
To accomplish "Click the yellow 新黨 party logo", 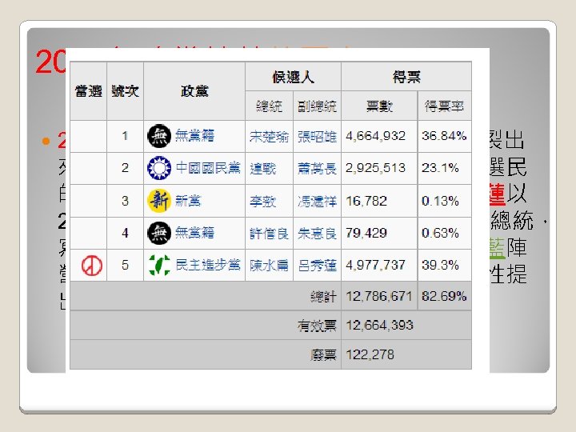I will point(159,201).
